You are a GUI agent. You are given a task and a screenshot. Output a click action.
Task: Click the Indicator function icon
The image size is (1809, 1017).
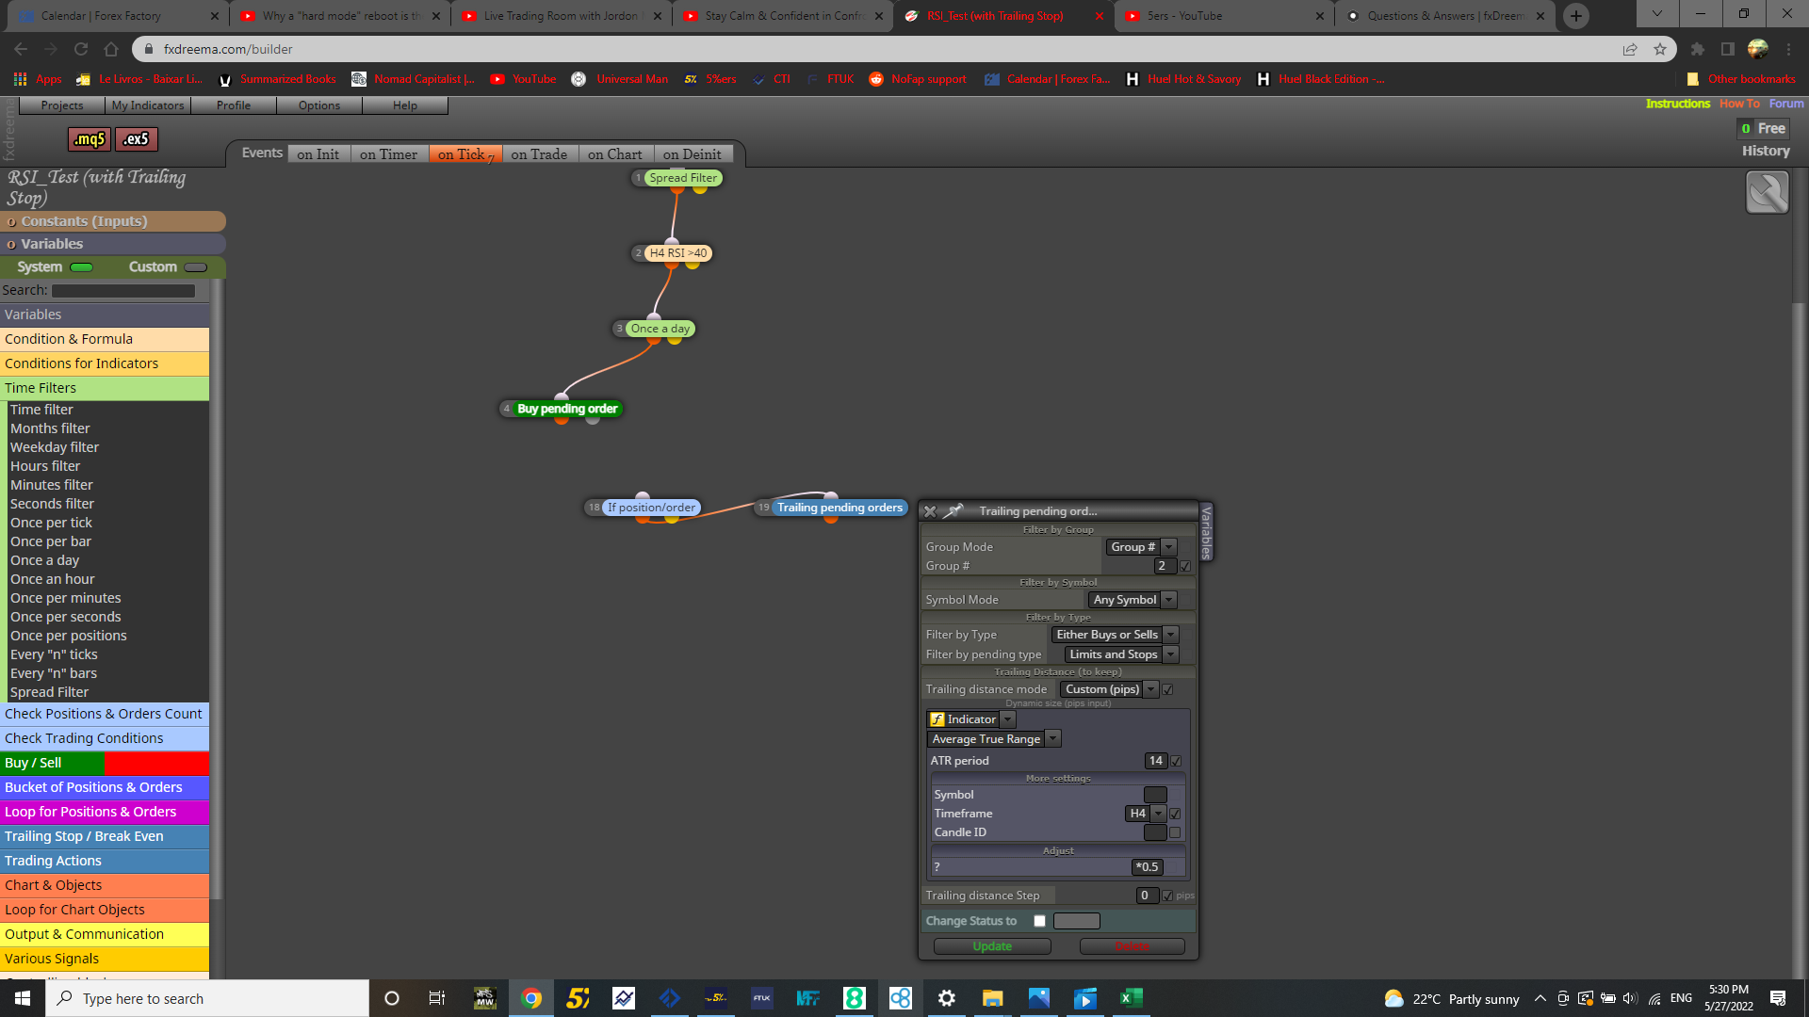tap(937, 719)
